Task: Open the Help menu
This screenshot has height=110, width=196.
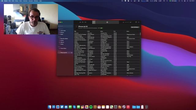Action: coord(40,1)
